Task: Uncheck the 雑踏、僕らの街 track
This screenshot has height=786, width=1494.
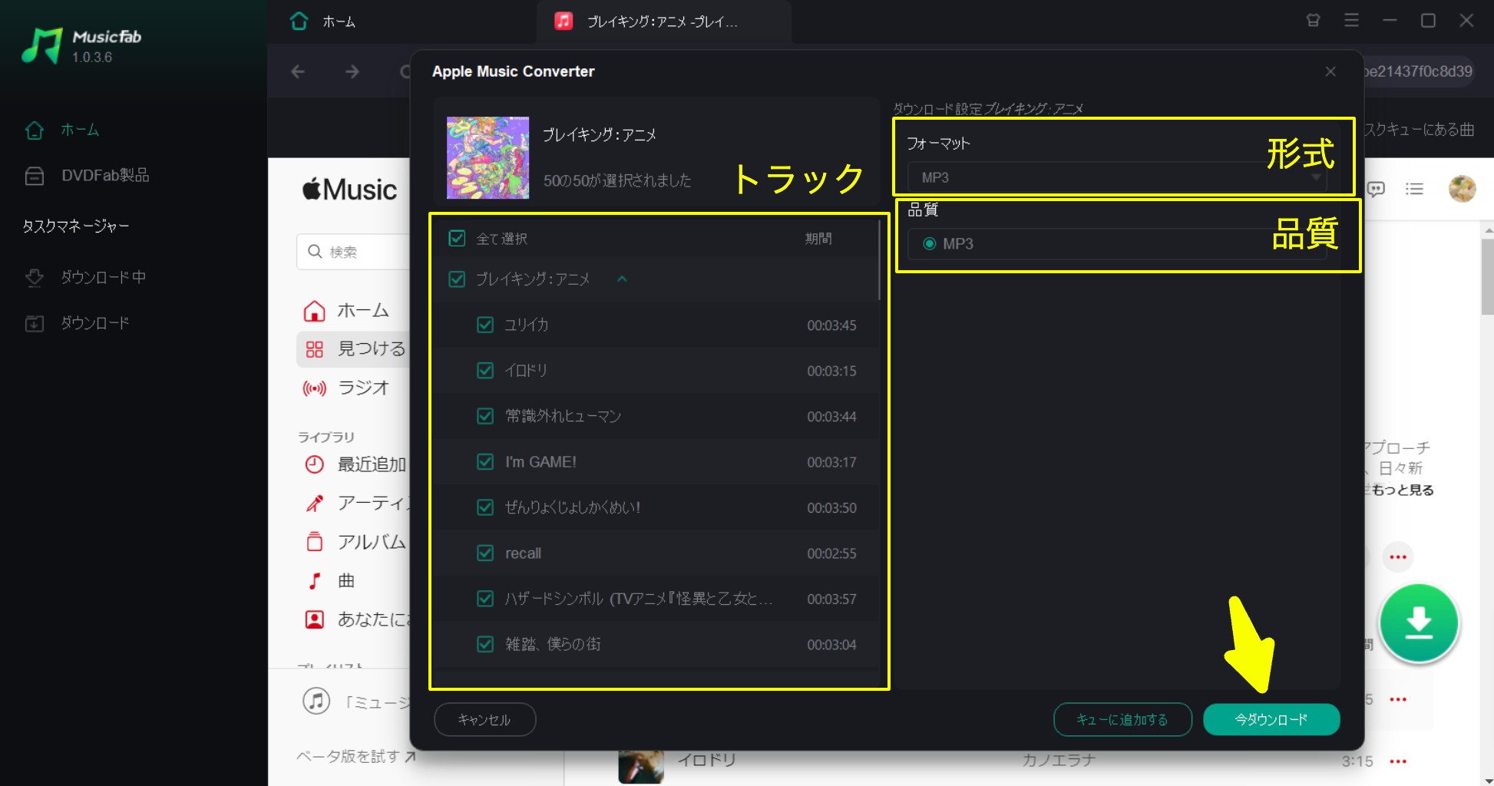Action: tap(485, 644)
